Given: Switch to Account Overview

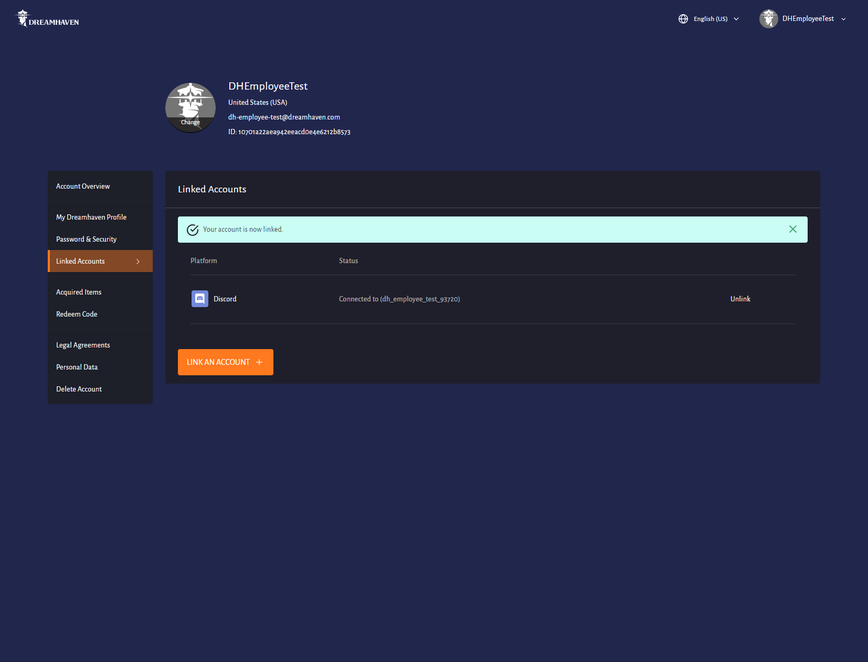Looking at the screenshot, I should 82,186.
